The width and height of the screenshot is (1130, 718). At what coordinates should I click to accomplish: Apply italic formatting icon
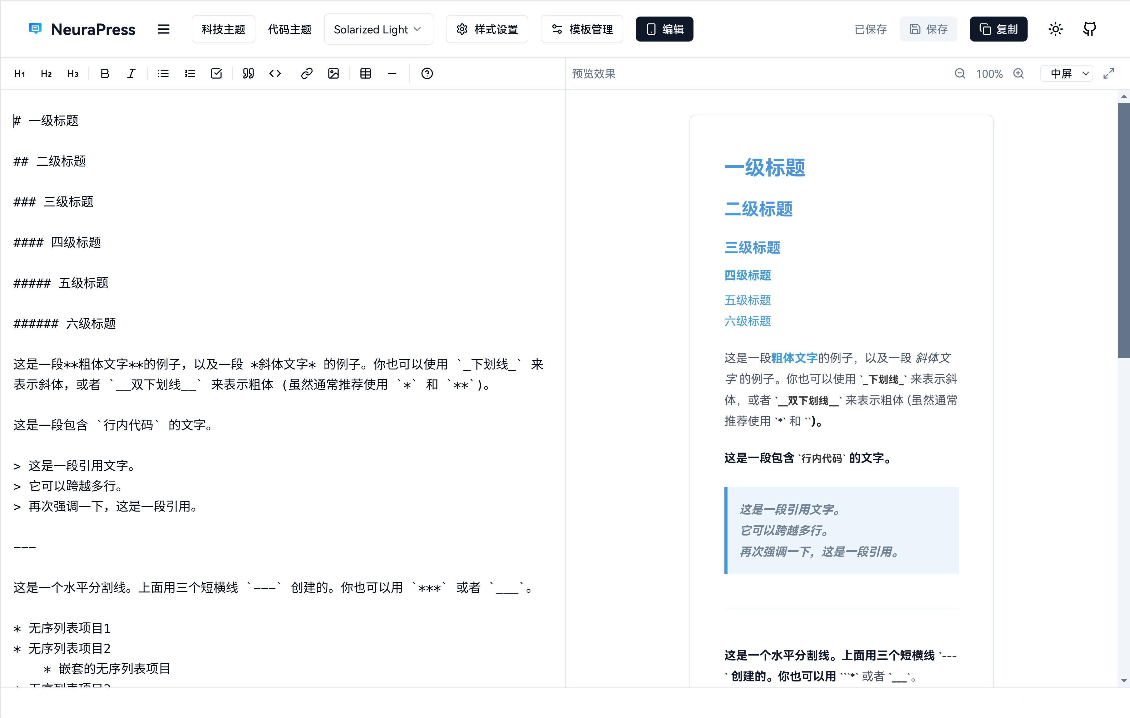(131, 74)
